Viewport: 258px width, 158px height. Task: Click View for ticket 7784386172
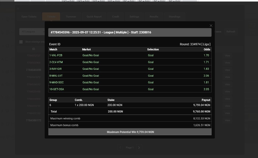(x=227, y=121)
